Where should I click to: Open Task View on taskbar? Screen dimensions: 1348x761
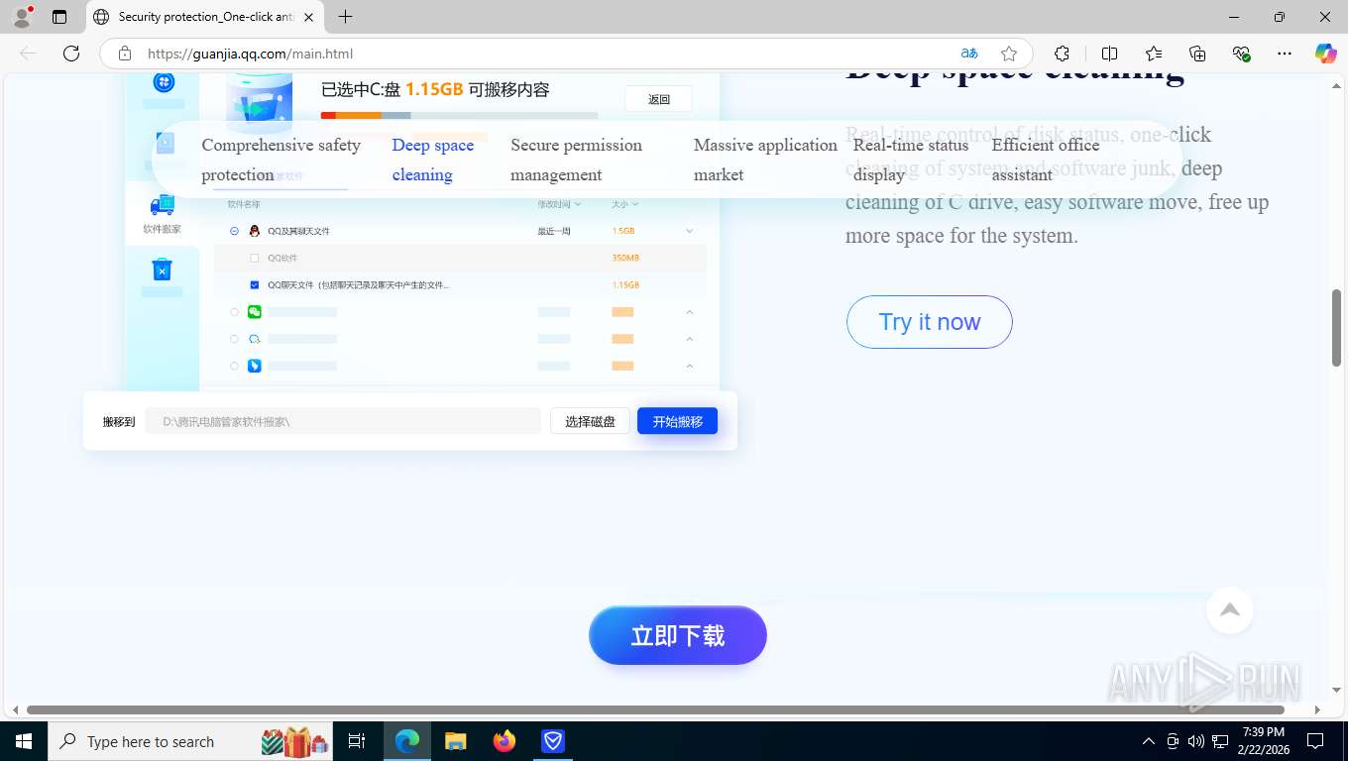[357, 741]
